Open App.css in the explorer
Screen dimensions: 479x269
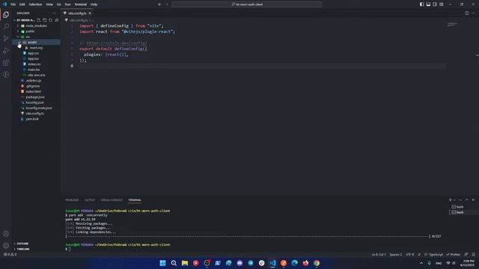pyautogui.click(x=33, y=53)
